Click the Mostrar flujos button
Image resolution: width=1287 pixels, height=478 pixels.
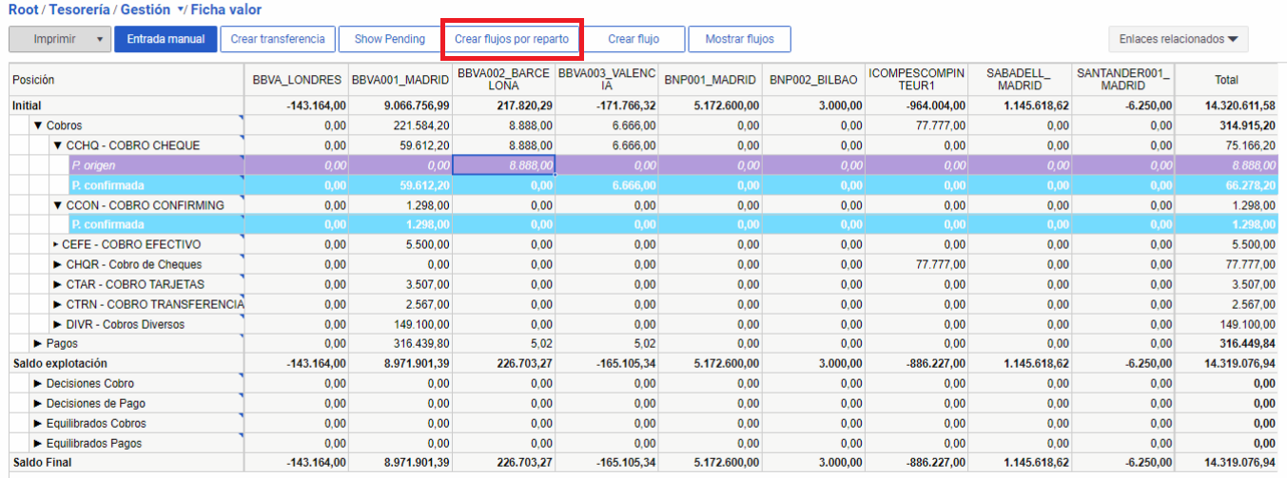click(x=739, y=39)
